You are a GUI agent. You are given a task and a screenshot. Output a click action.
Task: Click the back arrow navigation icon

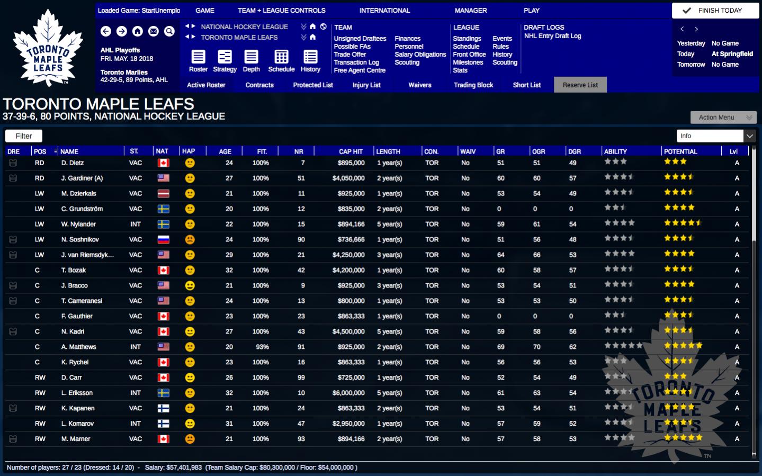106,31
